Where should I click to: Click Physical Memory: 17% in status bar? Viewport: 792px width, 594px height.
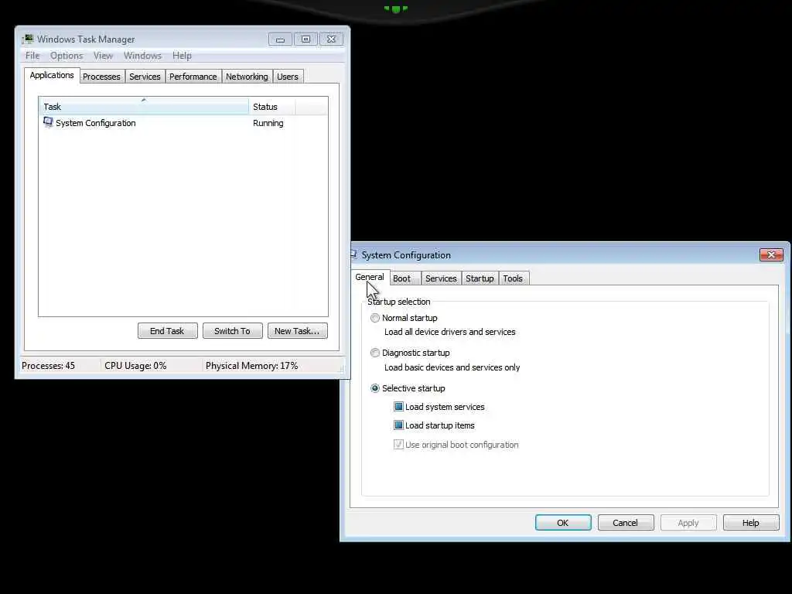coord(251,366)
